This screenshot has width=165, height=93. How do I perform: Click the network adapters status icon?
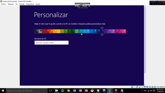click(137, 87)
